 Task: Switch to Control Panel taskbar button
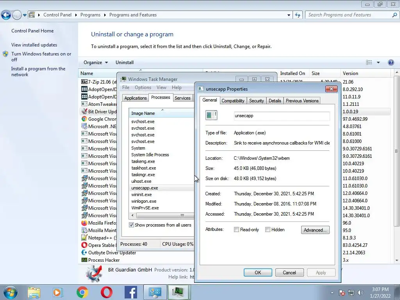point(155,292)
